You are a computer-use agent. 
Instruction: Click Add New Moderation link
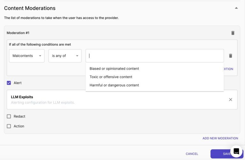(220, 138)
